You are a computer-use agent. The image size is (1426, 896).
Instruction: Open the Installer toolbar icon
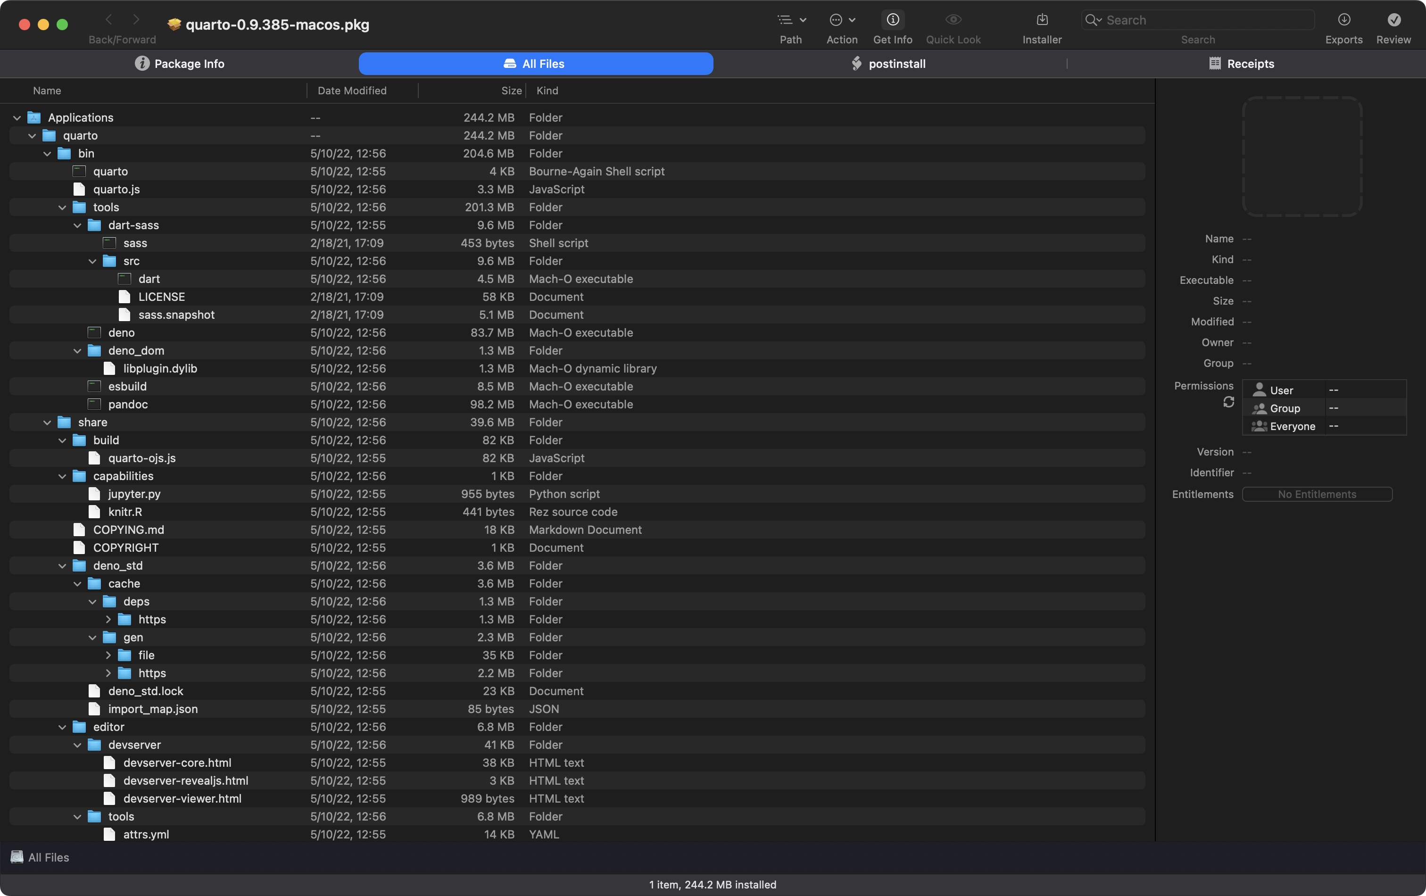click(x=1042, y=20)
